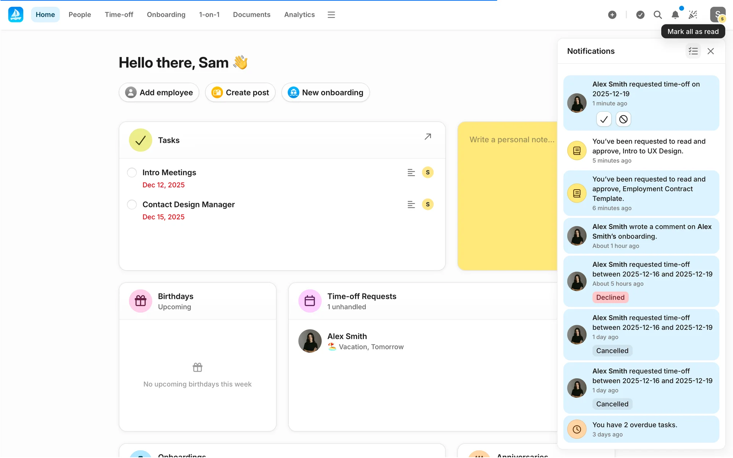Decline Alex Smith's time-off request icon
The image size is (733, 458).
tap(623, 119)
